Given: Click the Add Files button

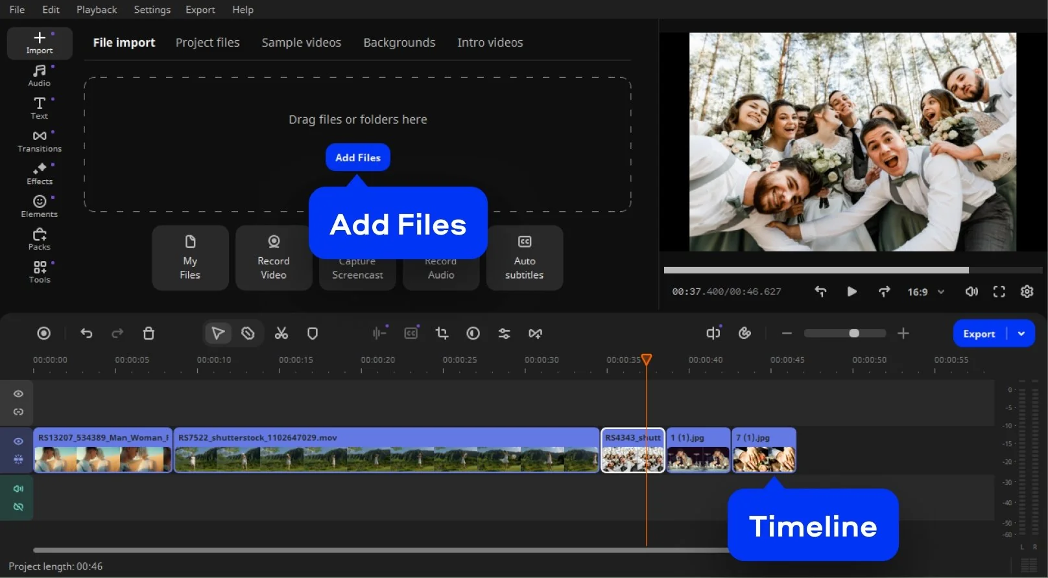Looking at the screenshot, I should point(357,157).
